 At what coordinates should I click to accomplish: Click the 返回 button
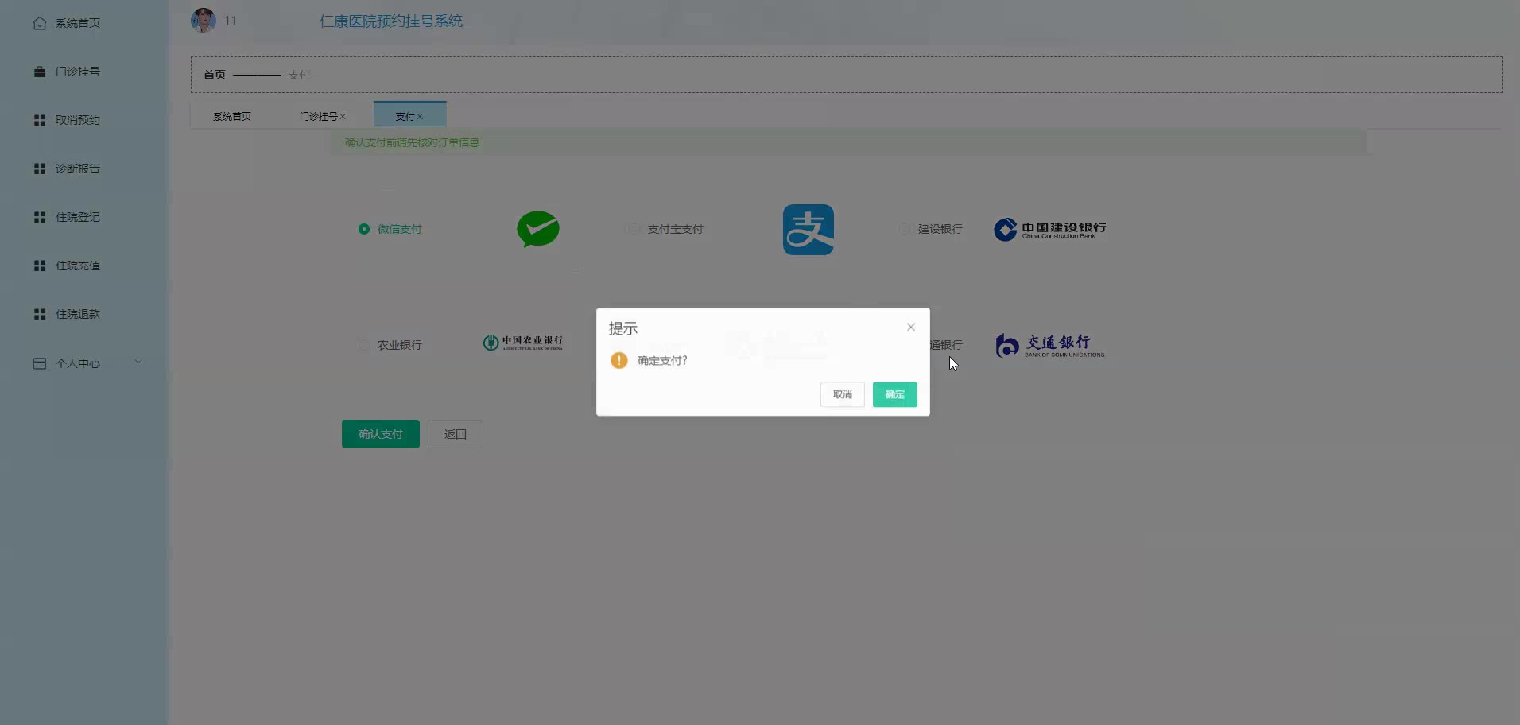pyautogui.click(x=456, y=434)
